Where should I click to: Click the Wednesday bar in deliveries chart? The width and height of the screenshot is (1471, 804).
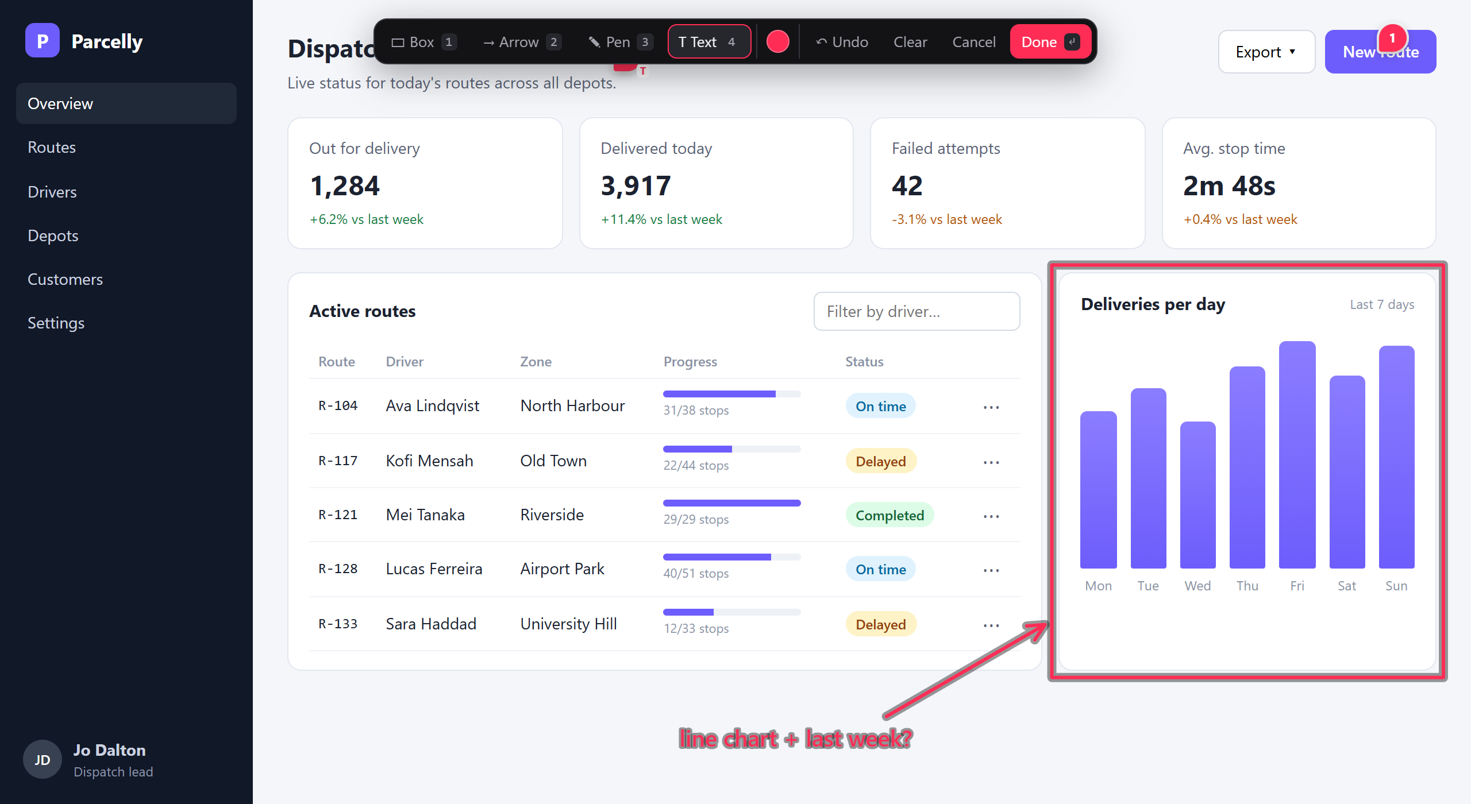pyautogui.click(x=1197, y=495)
